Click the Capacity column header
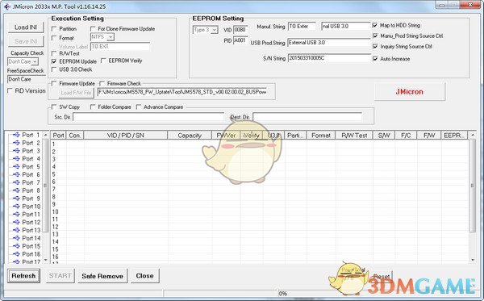 click(190, 136)
